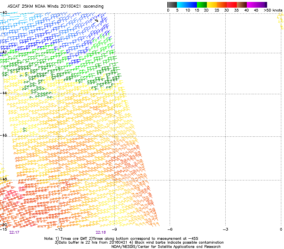Click the black contaminated wind barb near the top
Viewport: 284px width, 249px height.
pyautogui.click(x=97, y=21)
